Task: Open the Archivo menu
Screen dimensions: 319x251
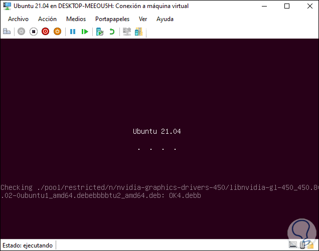Action: [x=19, y=19]
